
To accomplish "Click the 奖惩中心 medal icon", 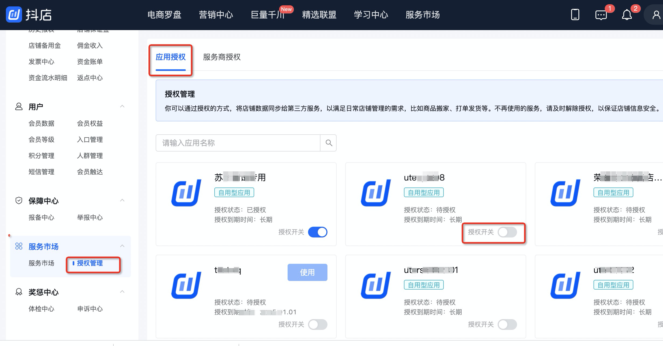I will coord(19,292).
